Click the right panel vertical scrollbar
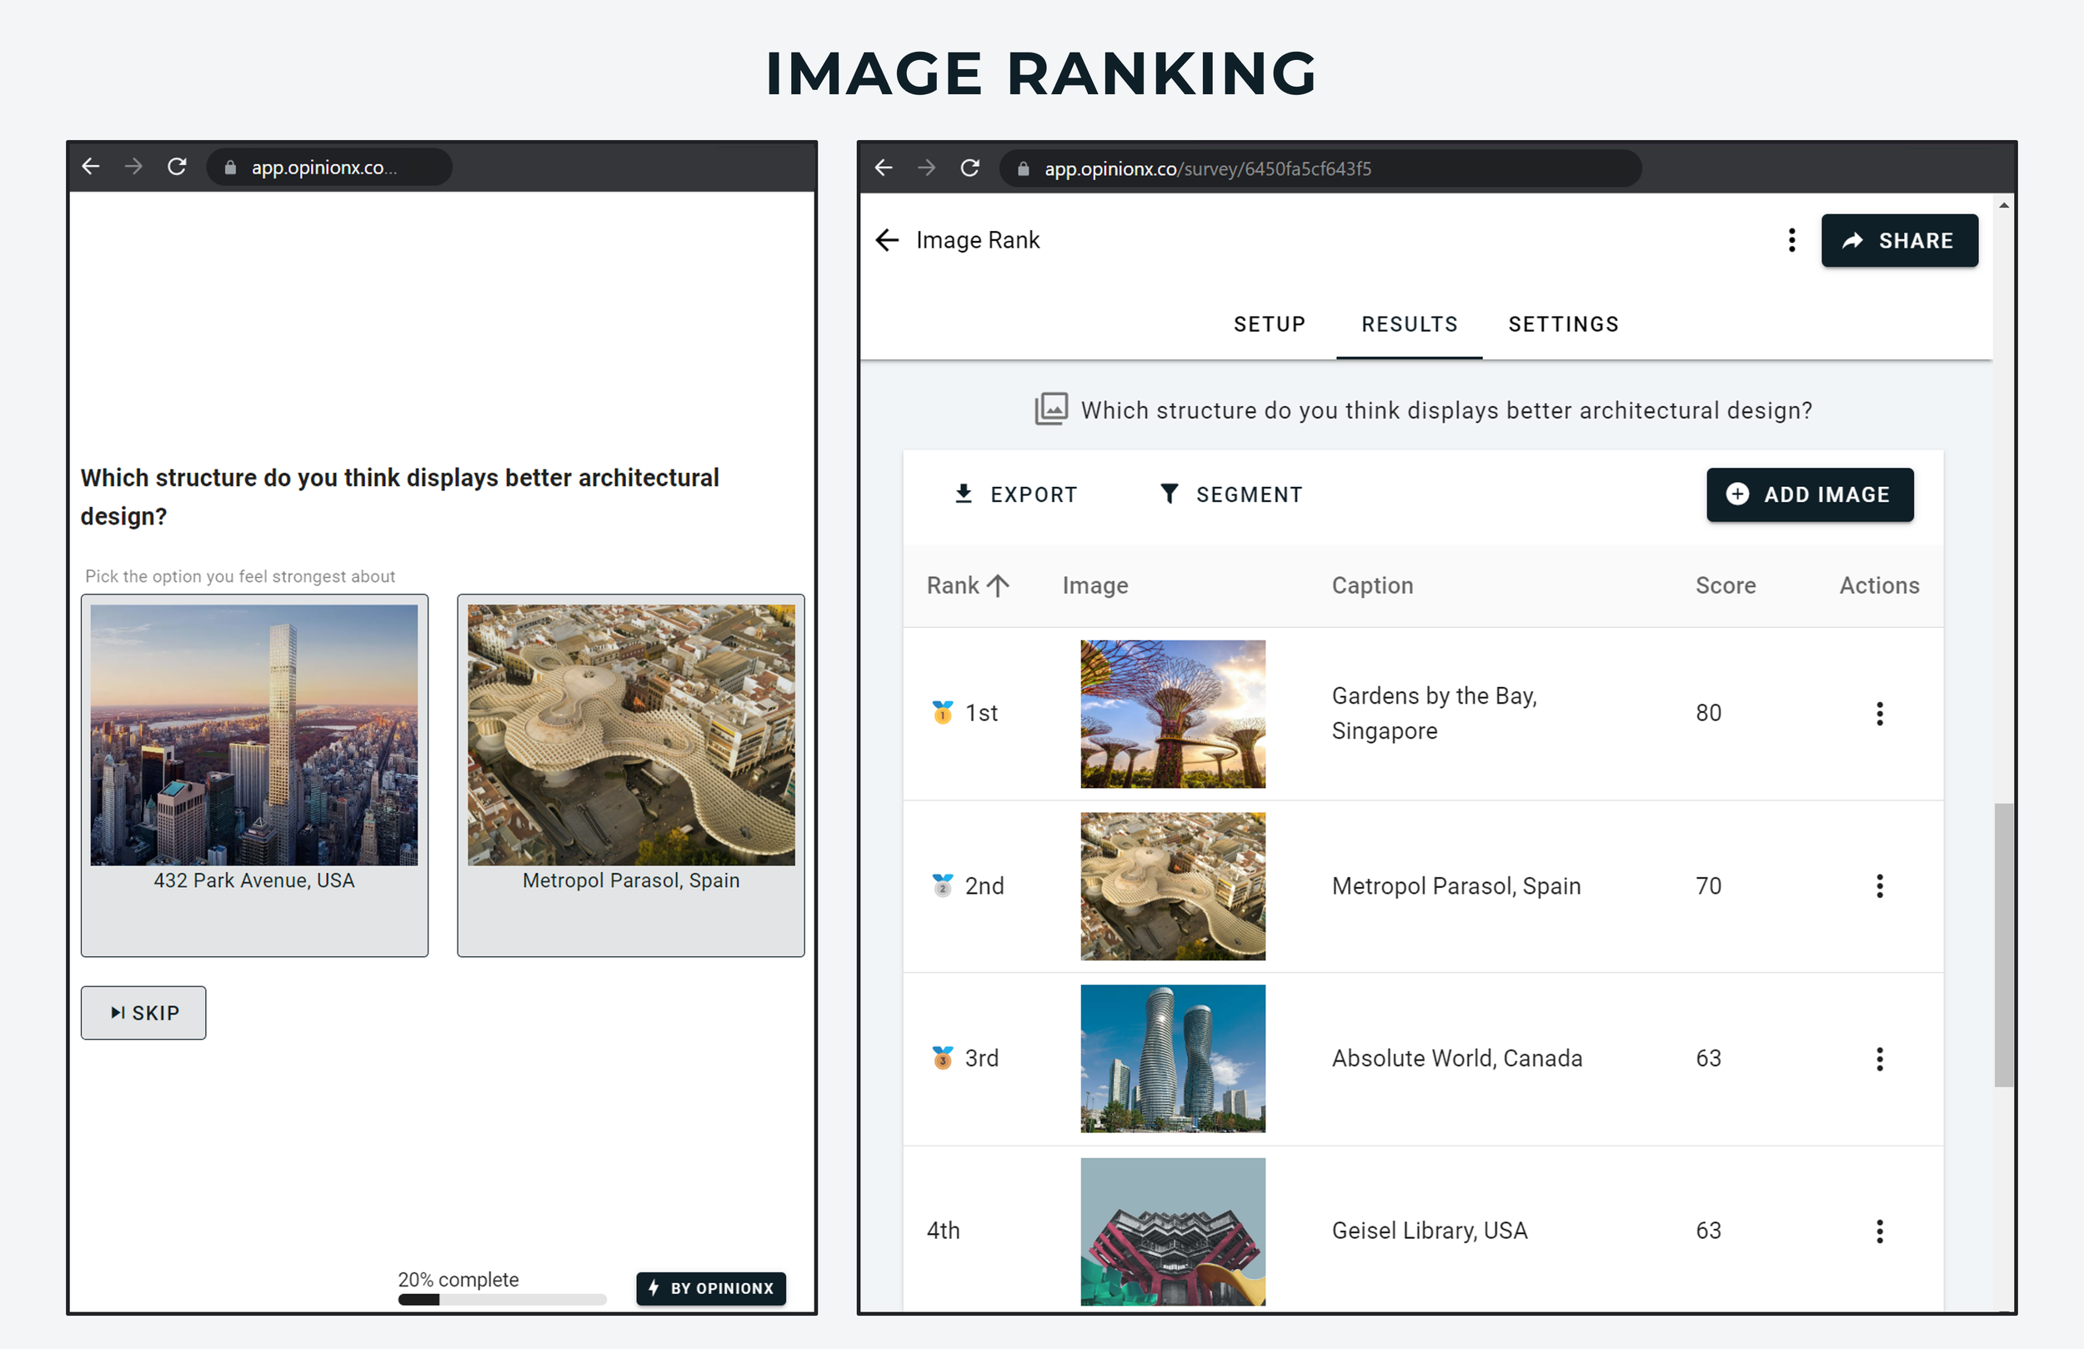The height and width of the screenshot is (1349, 2084). point(2003,945)
